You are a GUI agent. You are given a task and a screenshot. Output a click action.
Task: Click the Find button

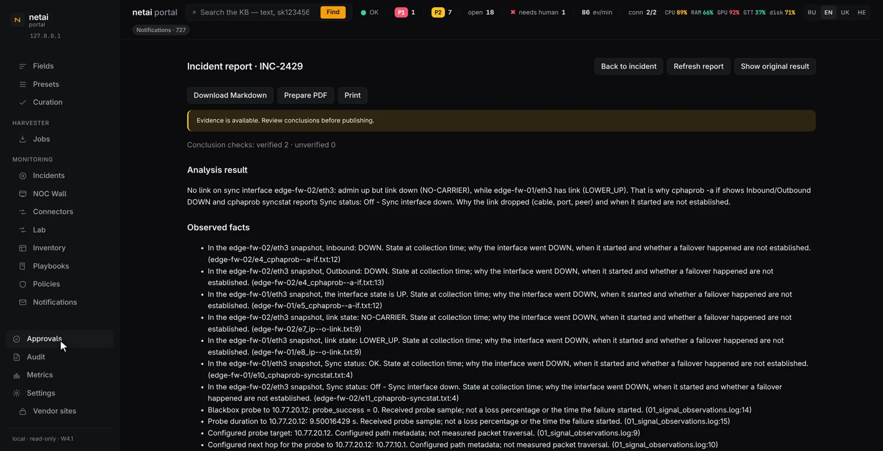(333, 12)
